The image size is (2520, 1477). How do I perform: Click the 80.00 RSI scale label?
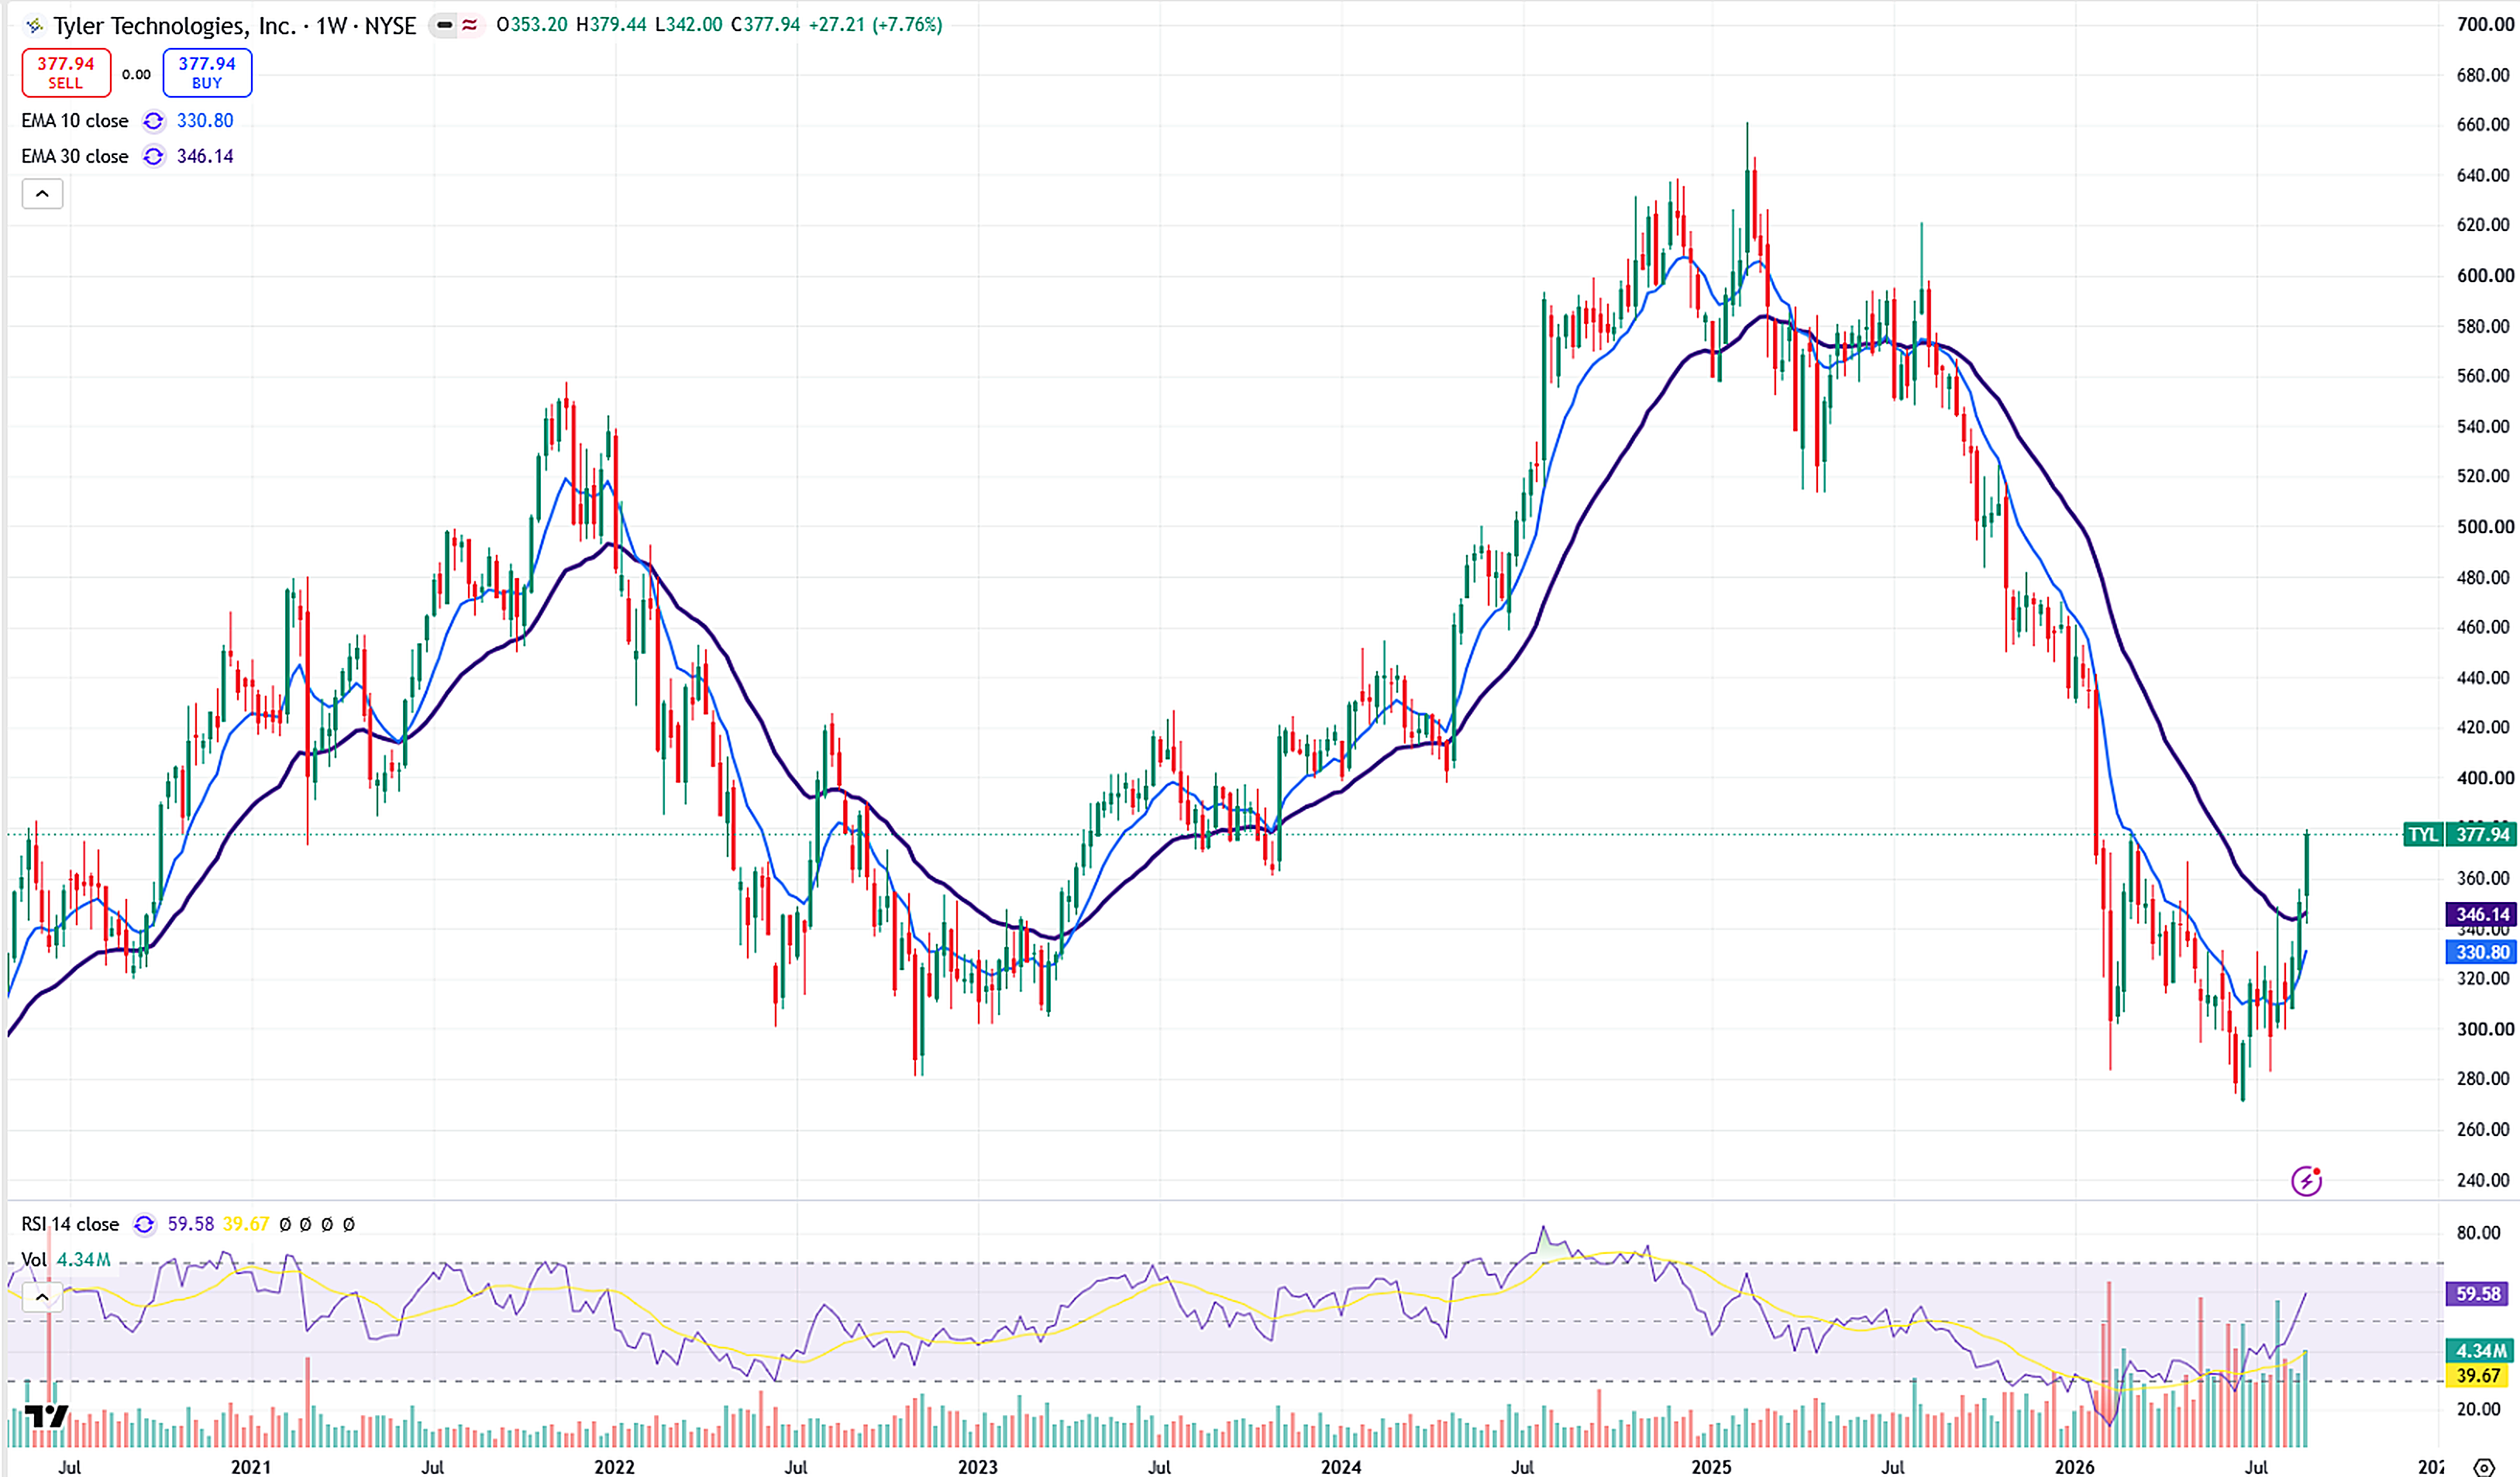[2478, 1232]
